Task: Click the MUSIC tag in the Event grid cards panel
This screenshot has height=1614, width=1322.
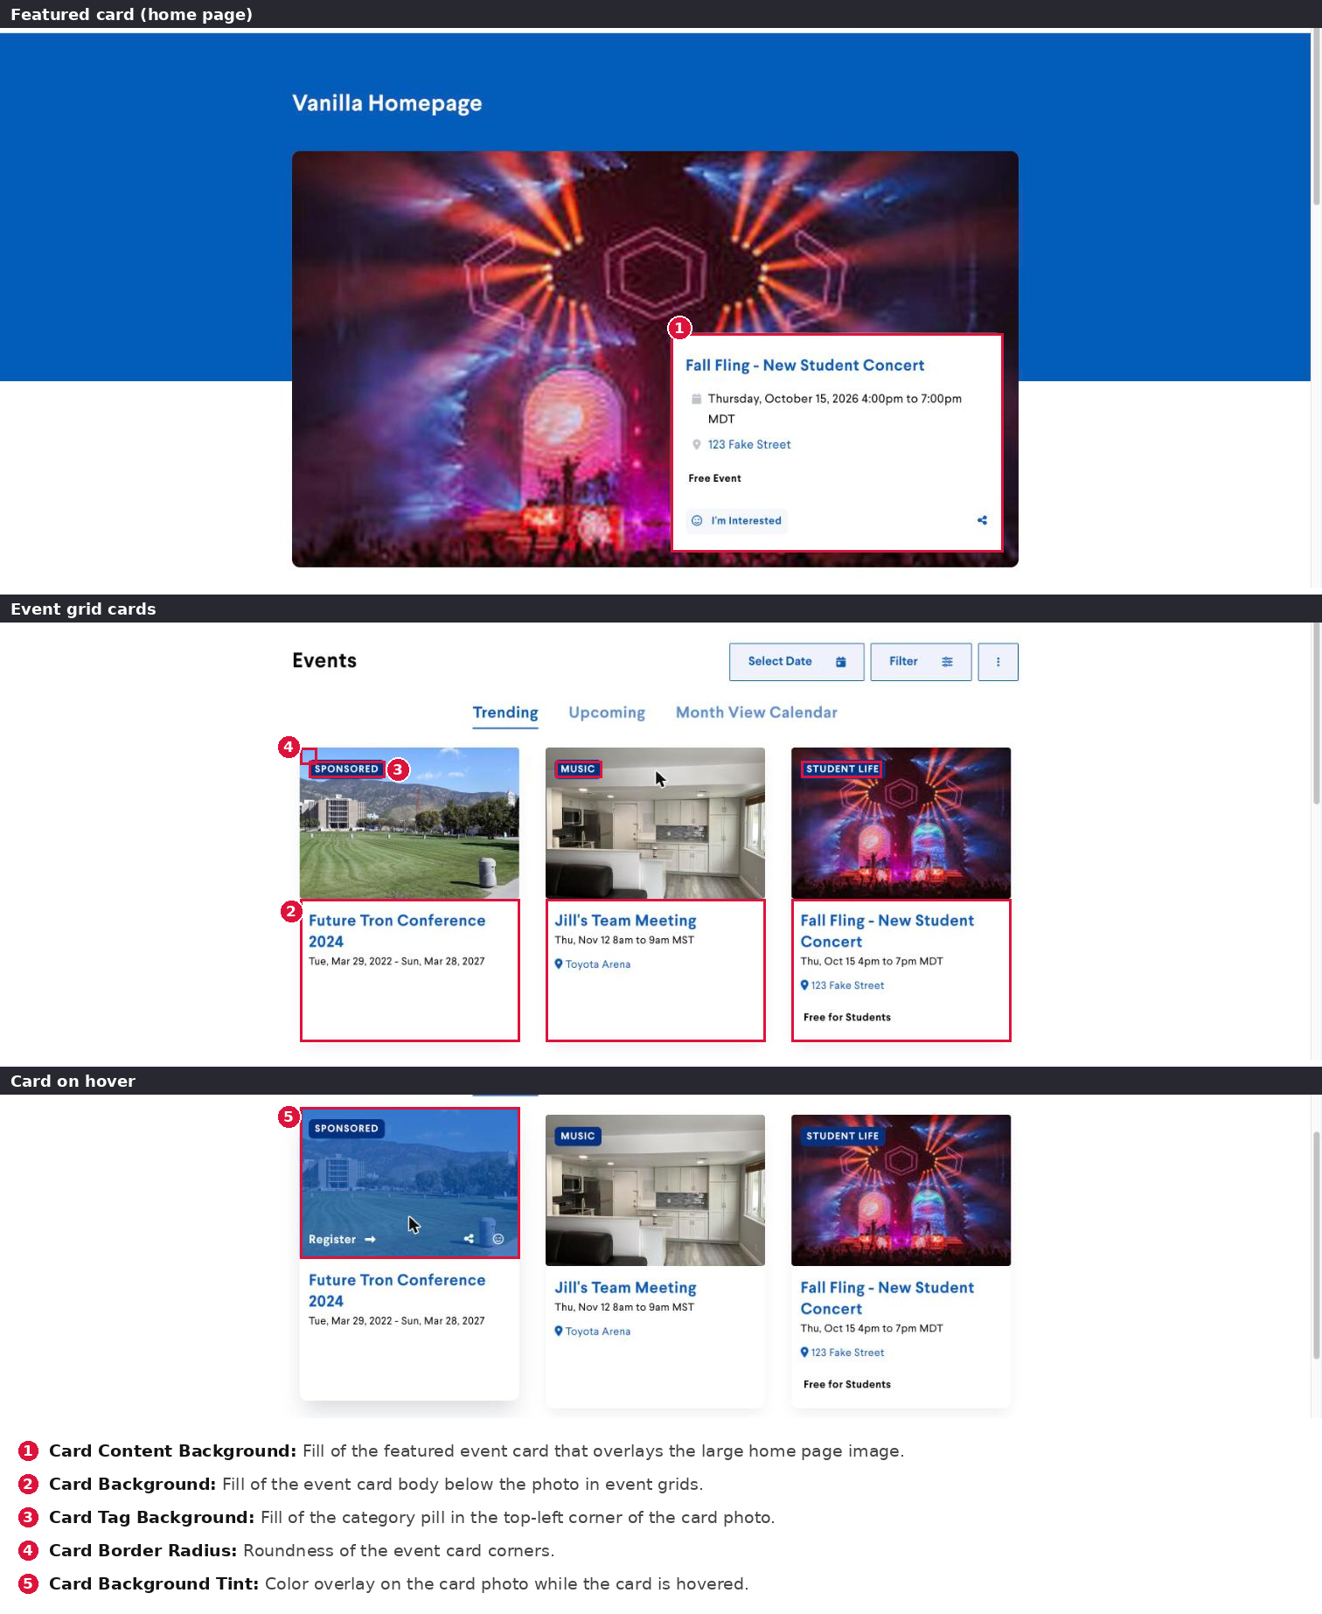Action: point(578,769)
